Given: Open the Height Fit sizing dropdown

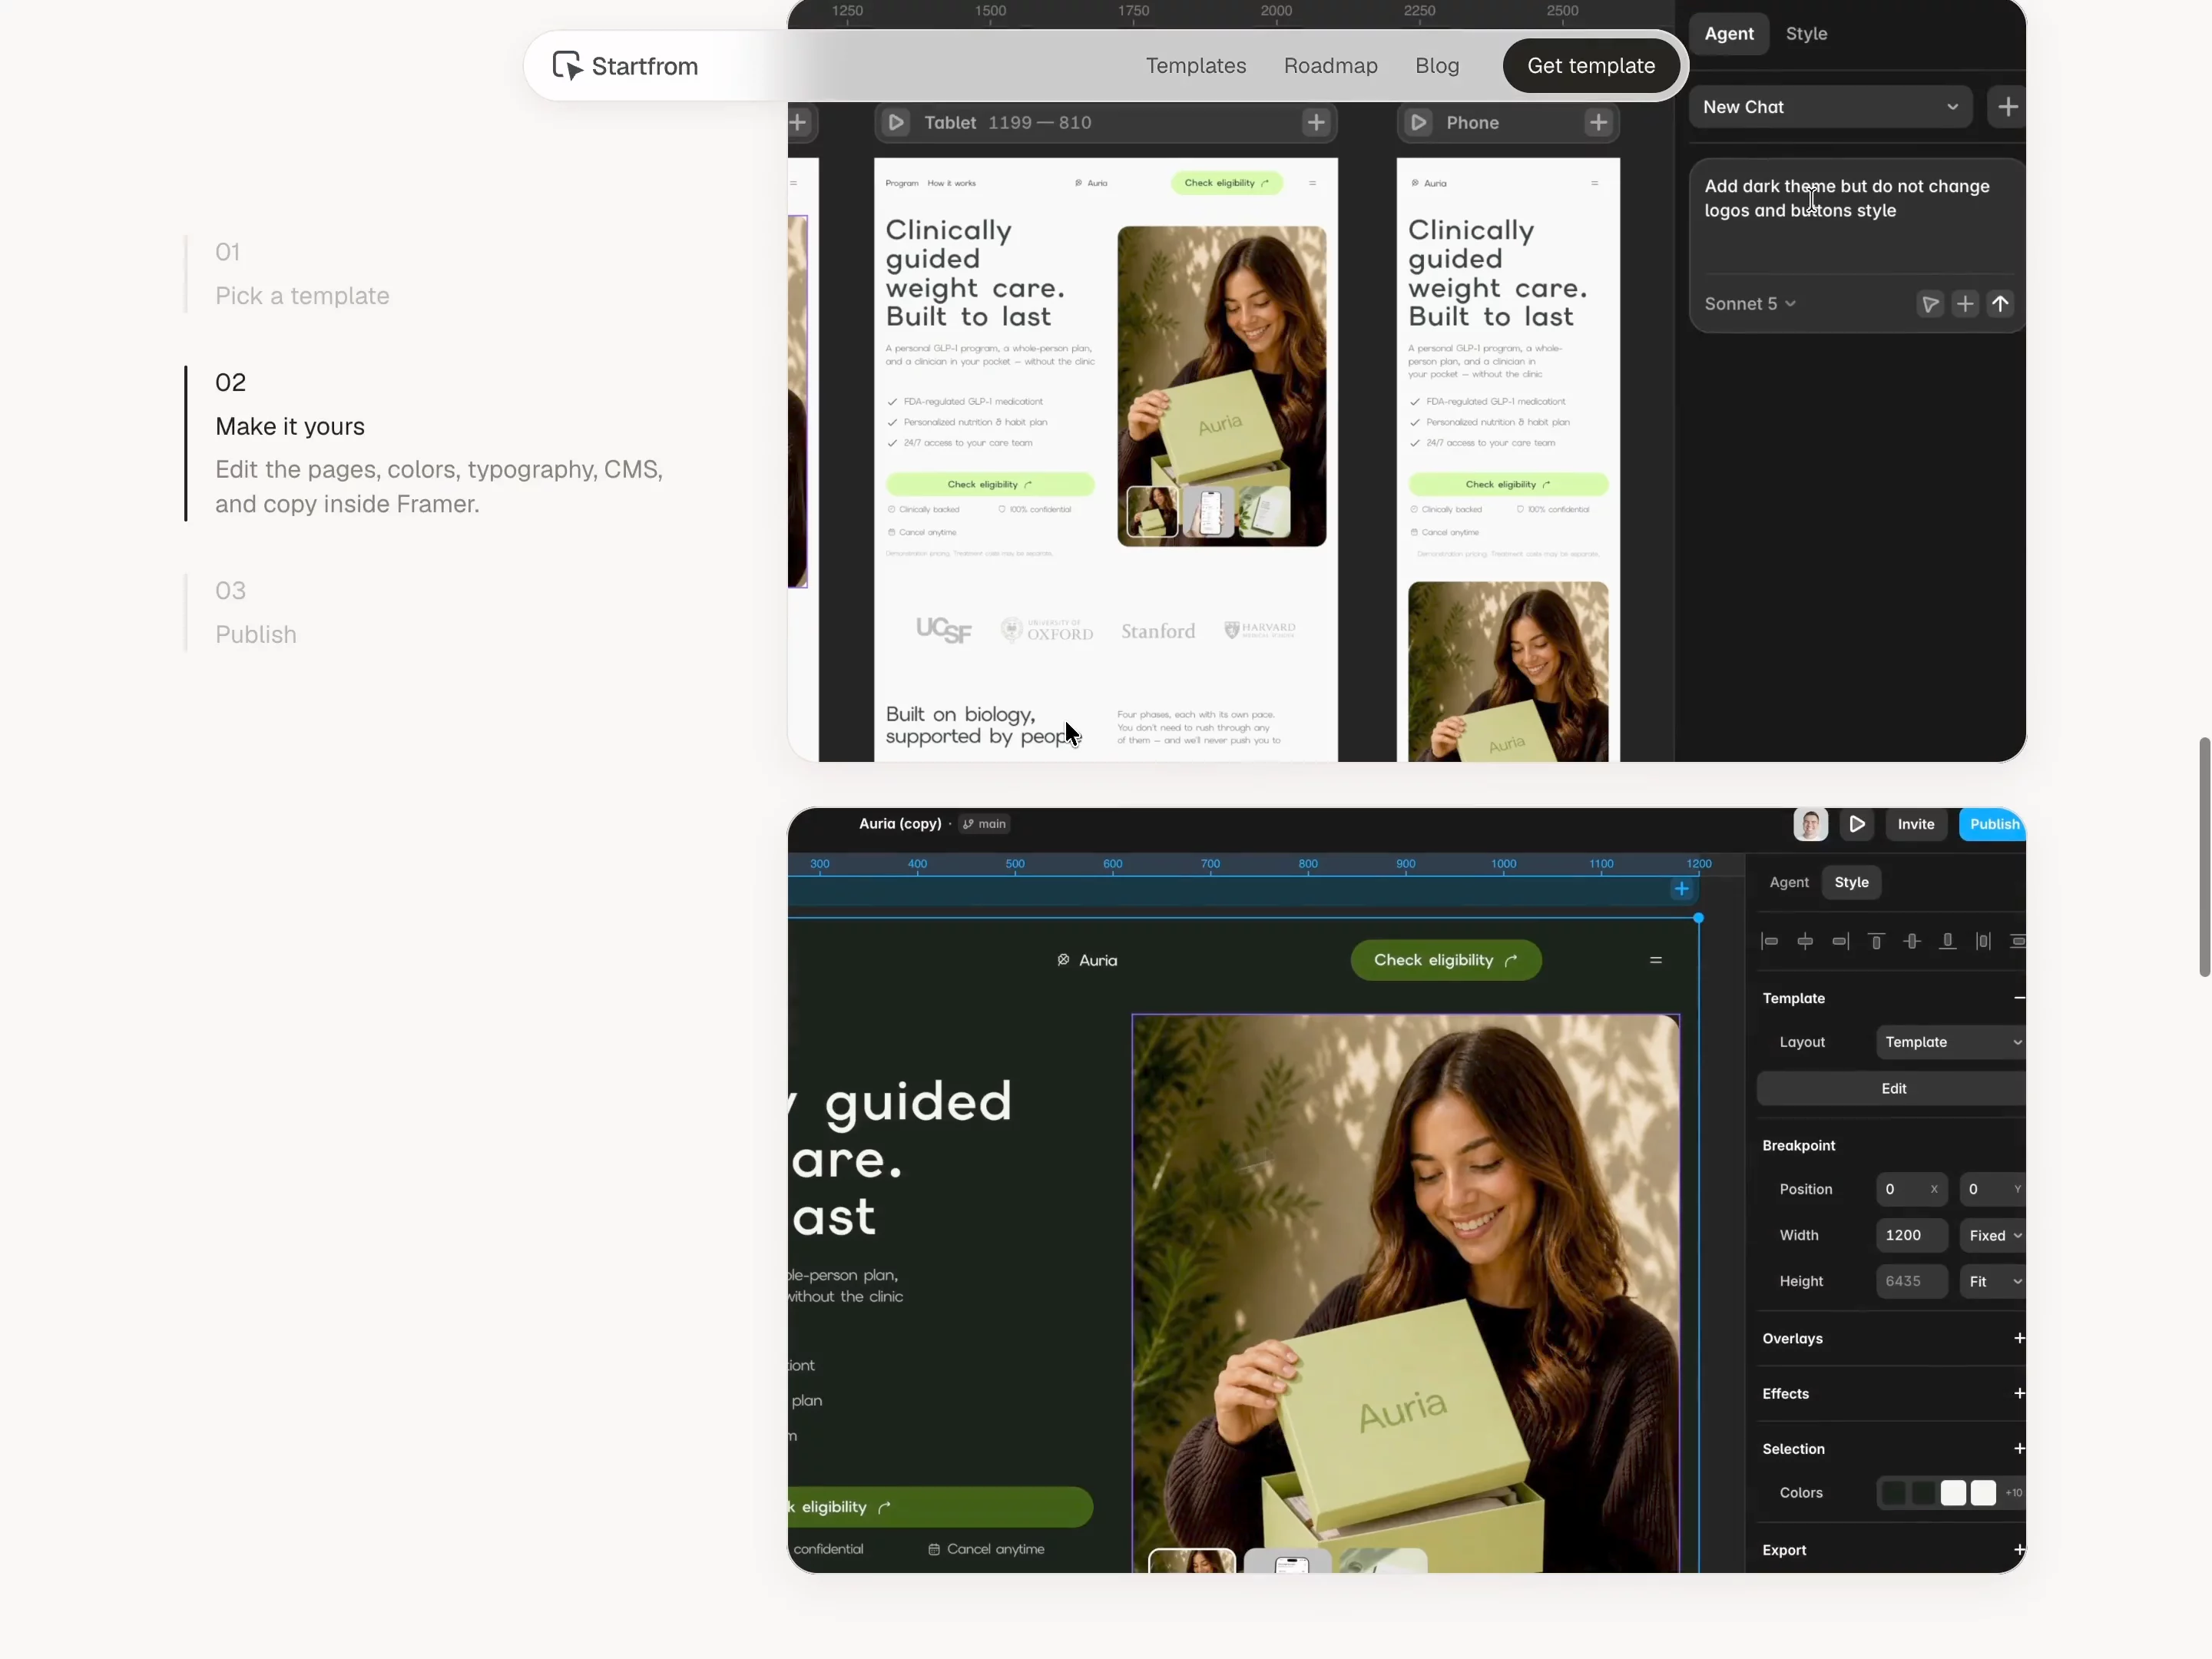Looking at the screenshot, I should (x=1992, y=1282).
